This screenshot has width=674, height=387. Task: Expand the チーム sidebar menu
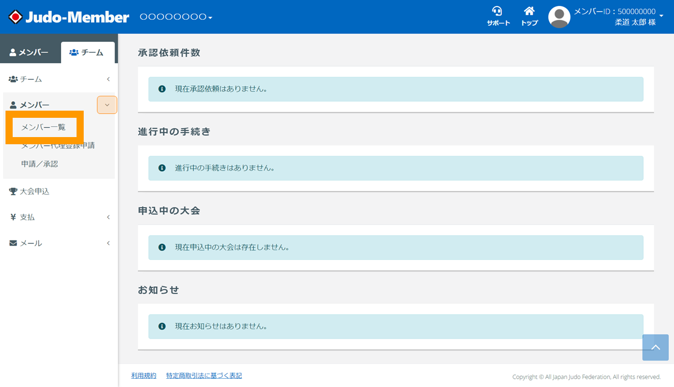tap(59, 79)
